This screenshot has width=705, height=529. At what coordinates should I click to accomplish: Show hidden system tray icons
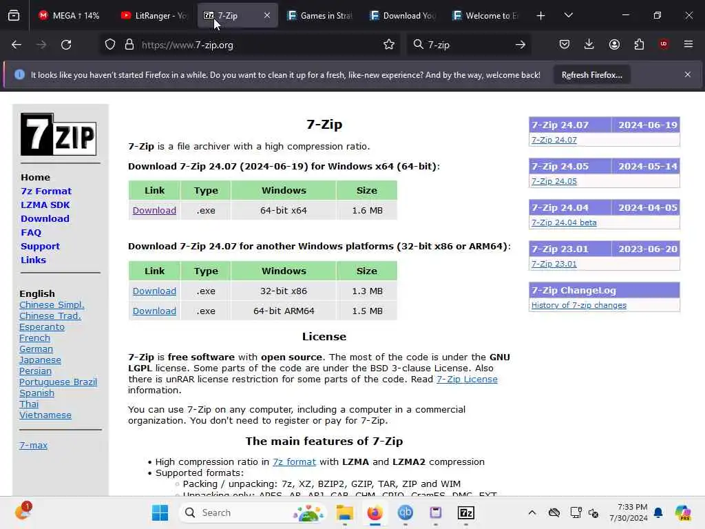click(532, 512)
